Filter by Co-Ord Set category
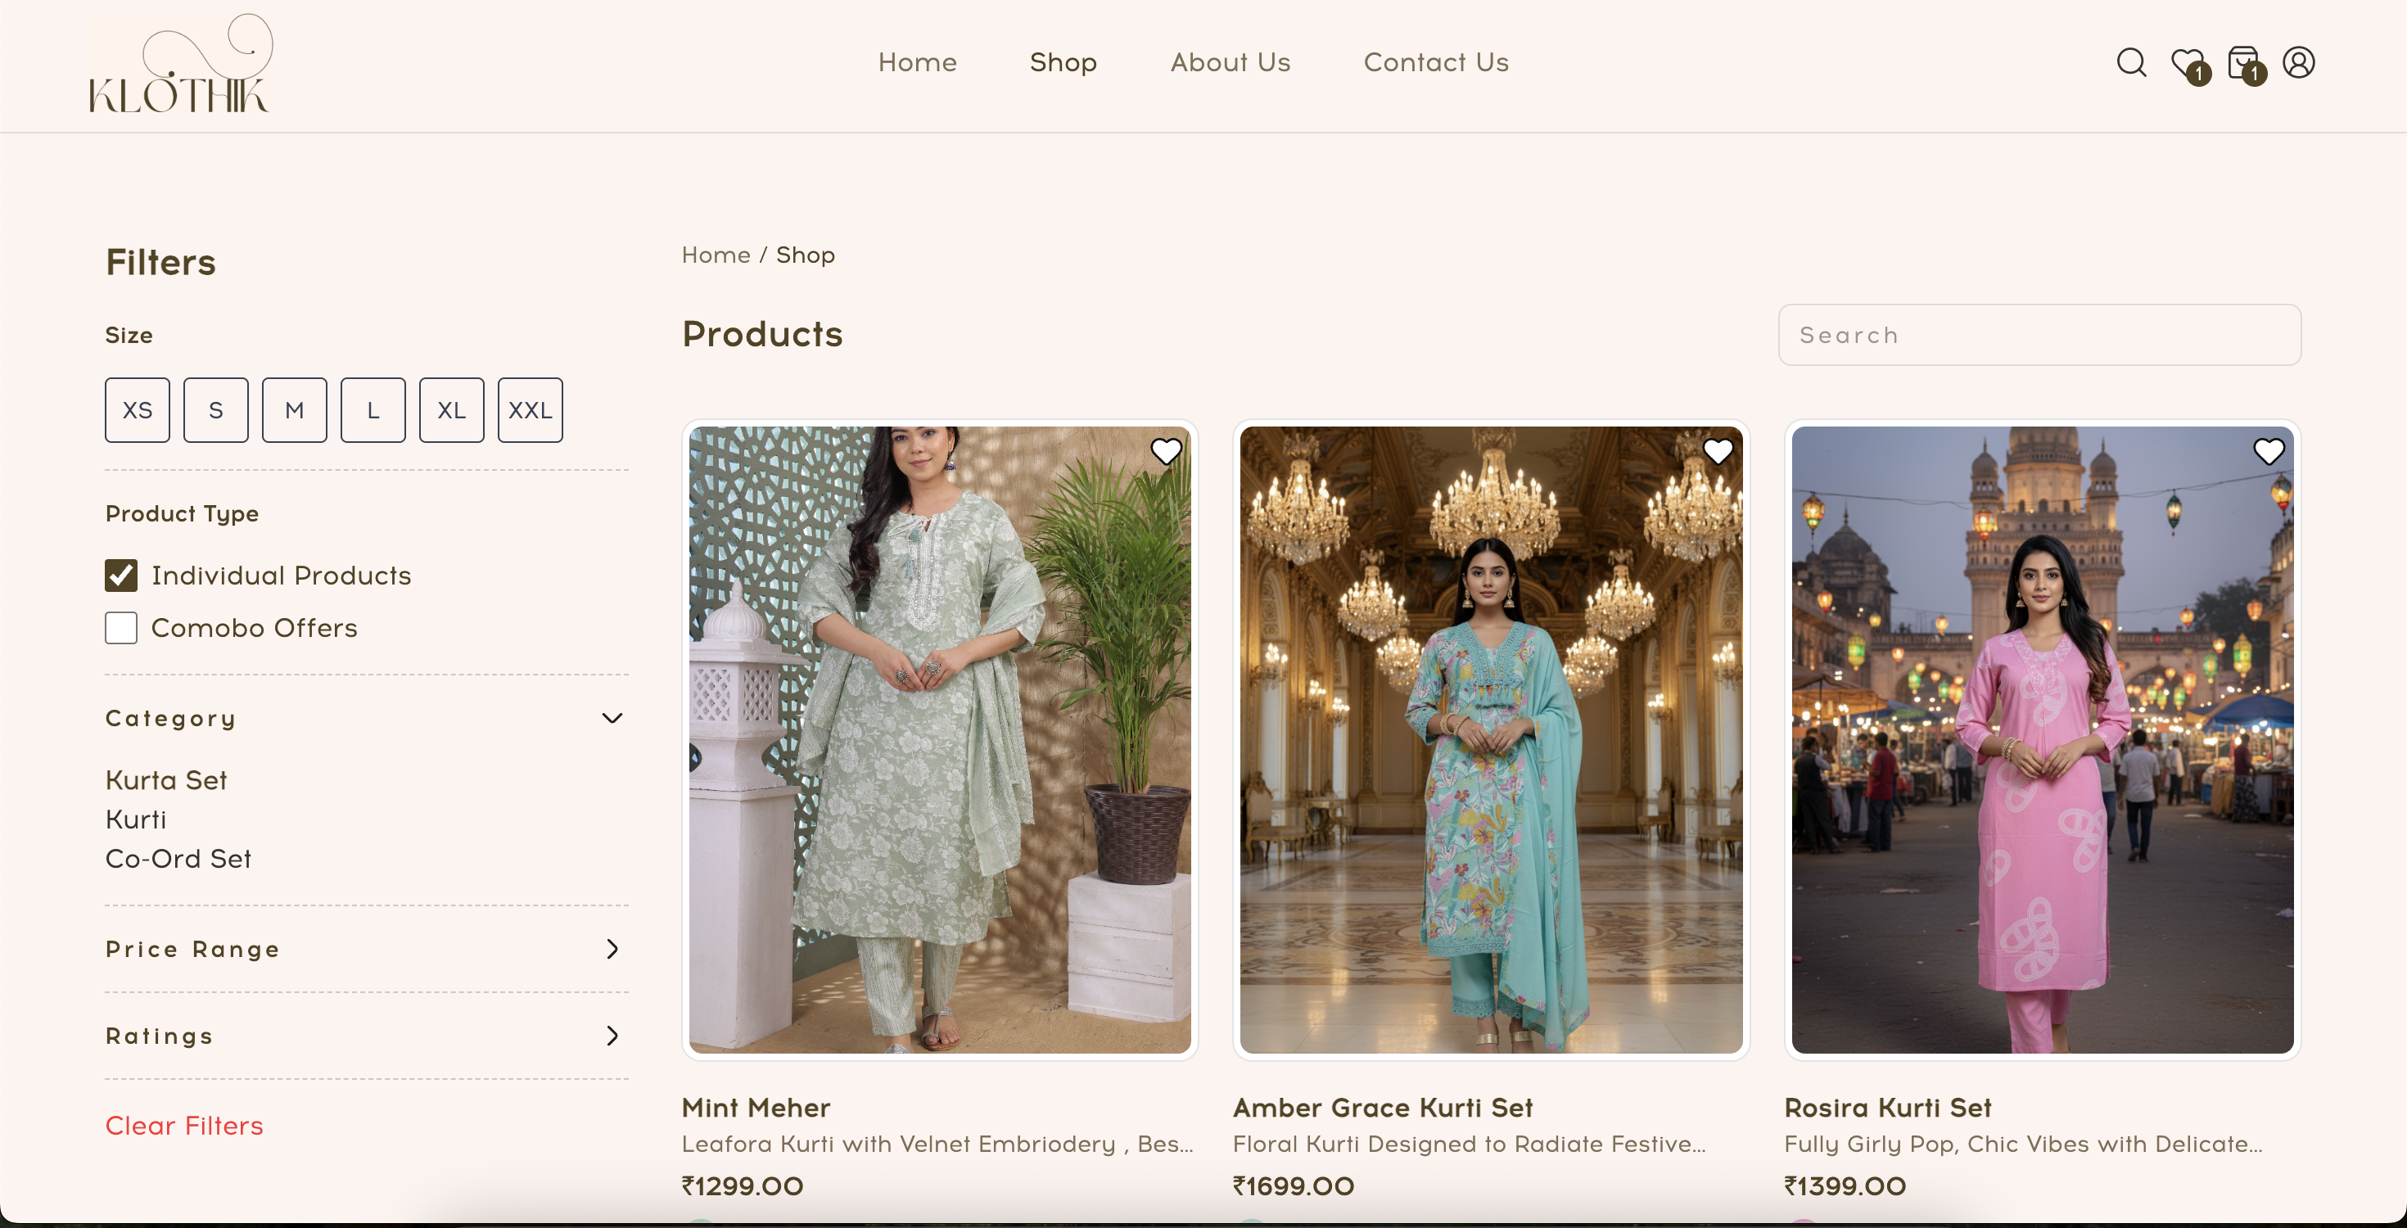This screenshot has height=1228, width=2407. (178, 859)
